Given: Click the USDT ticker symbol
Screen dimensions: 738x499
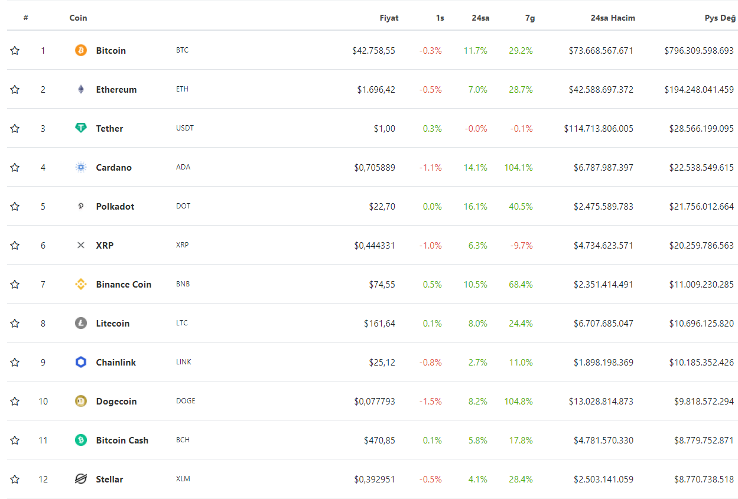Looking at the screenshot, I should click(185, 128).
